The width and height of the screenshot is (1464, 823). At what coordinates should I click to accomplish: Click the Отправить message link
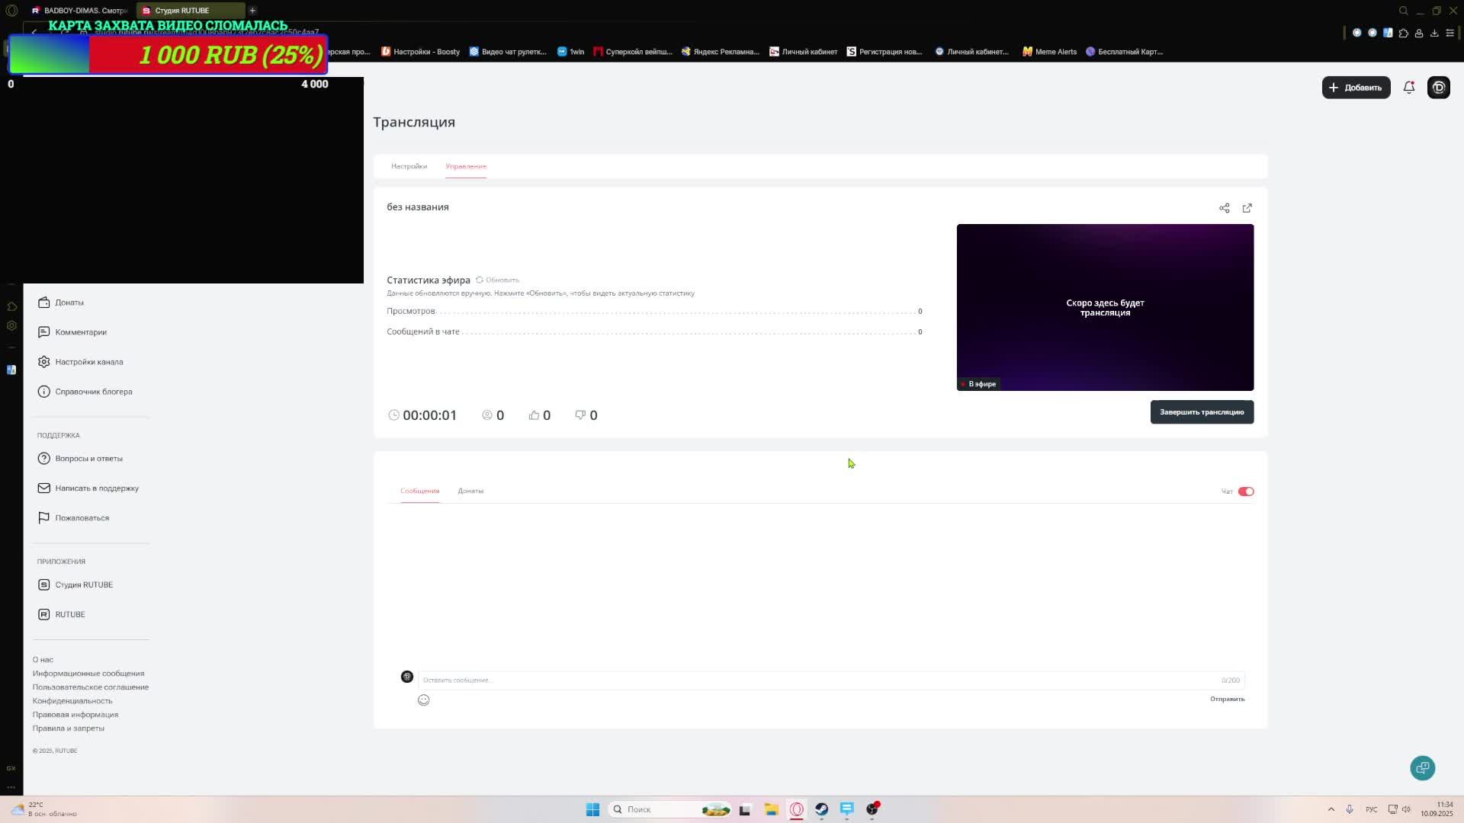point(1226,699)
